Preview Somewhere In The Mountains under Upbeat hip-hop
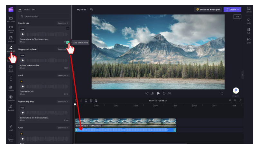Image resolution: width=258 pixels, height=149 pixels. click(x=23, y=113)
